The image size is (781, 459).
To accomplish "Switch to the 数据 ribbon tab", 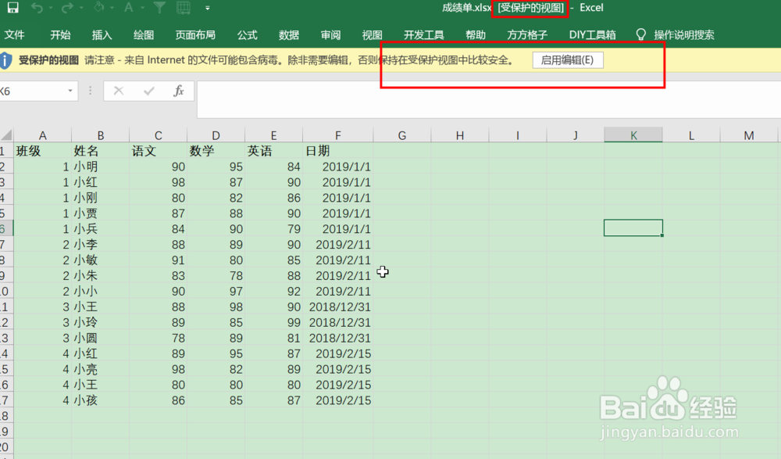I will (x=288, y=34).
